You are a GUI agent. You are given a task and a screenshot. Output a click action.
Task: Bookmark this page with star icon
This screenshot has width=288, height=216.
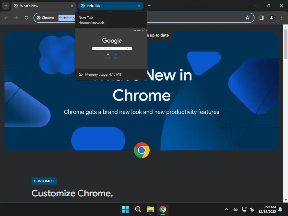(x=247, y=18)
